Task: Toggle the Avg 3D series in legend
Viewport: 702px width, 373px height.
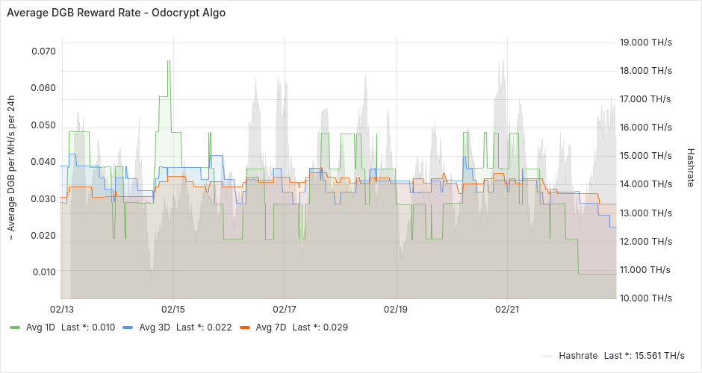Action: pyautogui.click(x=152, y=327)
